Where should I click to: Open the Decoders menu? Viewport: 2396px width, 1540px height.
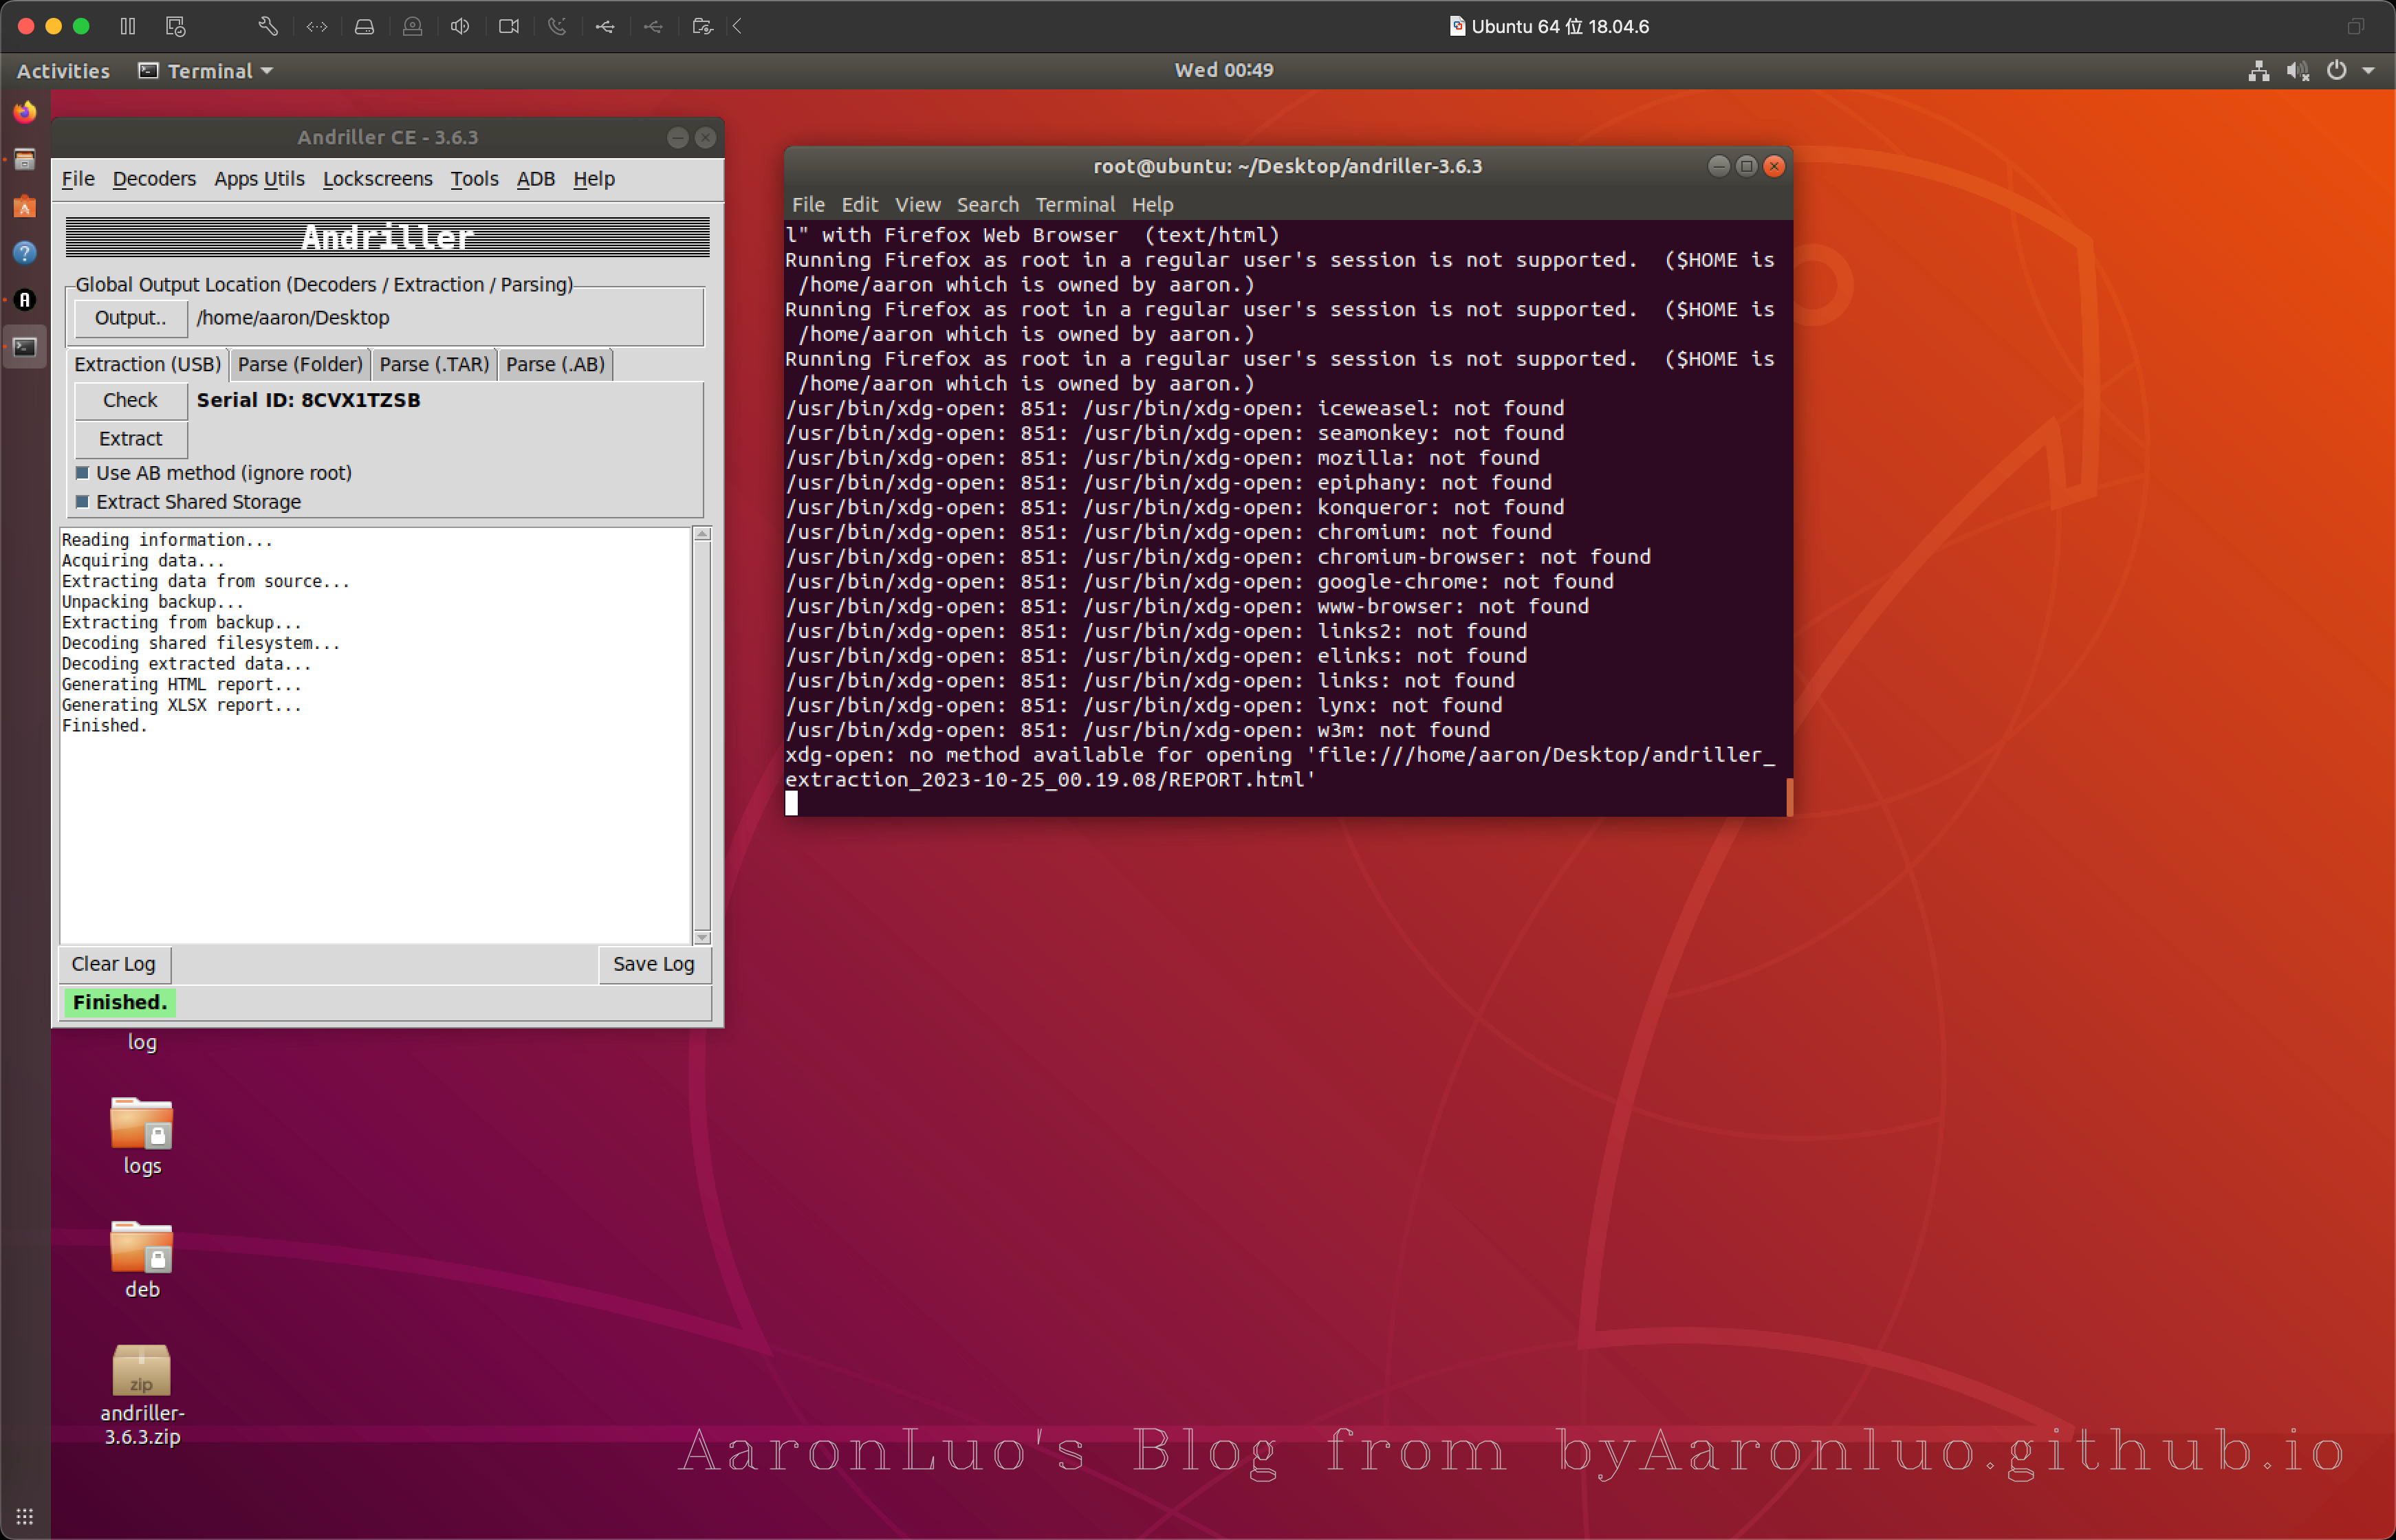(x=154, y=179)
